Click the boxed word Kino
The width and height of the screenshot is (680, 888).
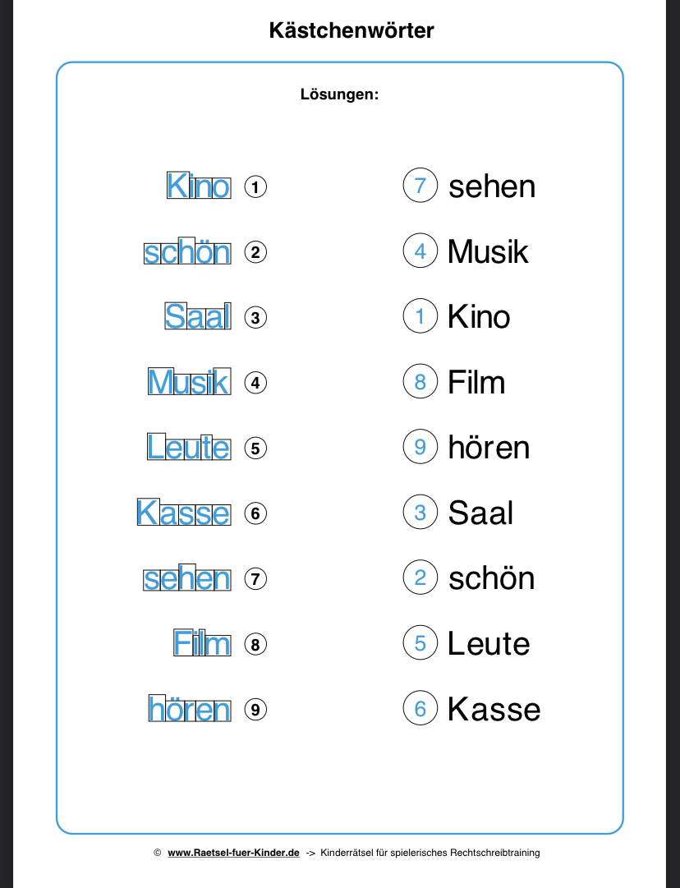point(199,186)
